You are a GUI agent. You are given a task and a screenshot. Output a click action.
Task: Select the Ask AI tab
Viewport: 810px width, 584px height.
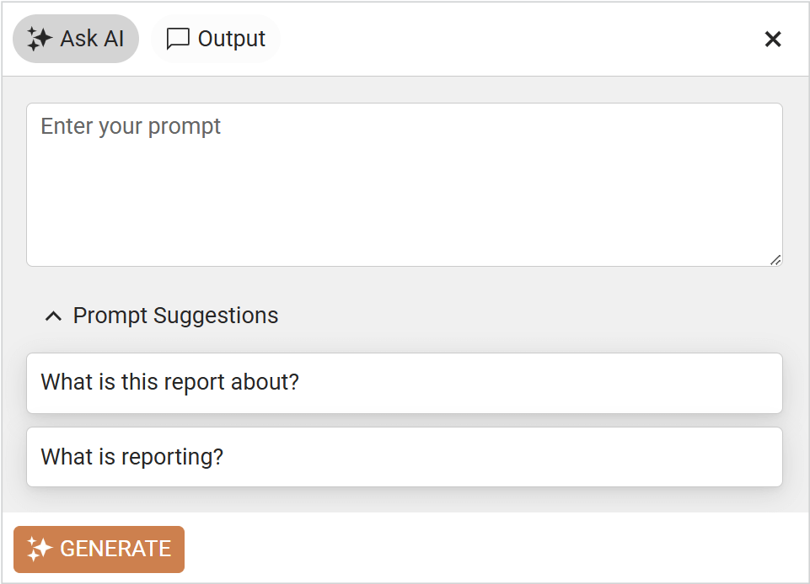tap(76, 38)
